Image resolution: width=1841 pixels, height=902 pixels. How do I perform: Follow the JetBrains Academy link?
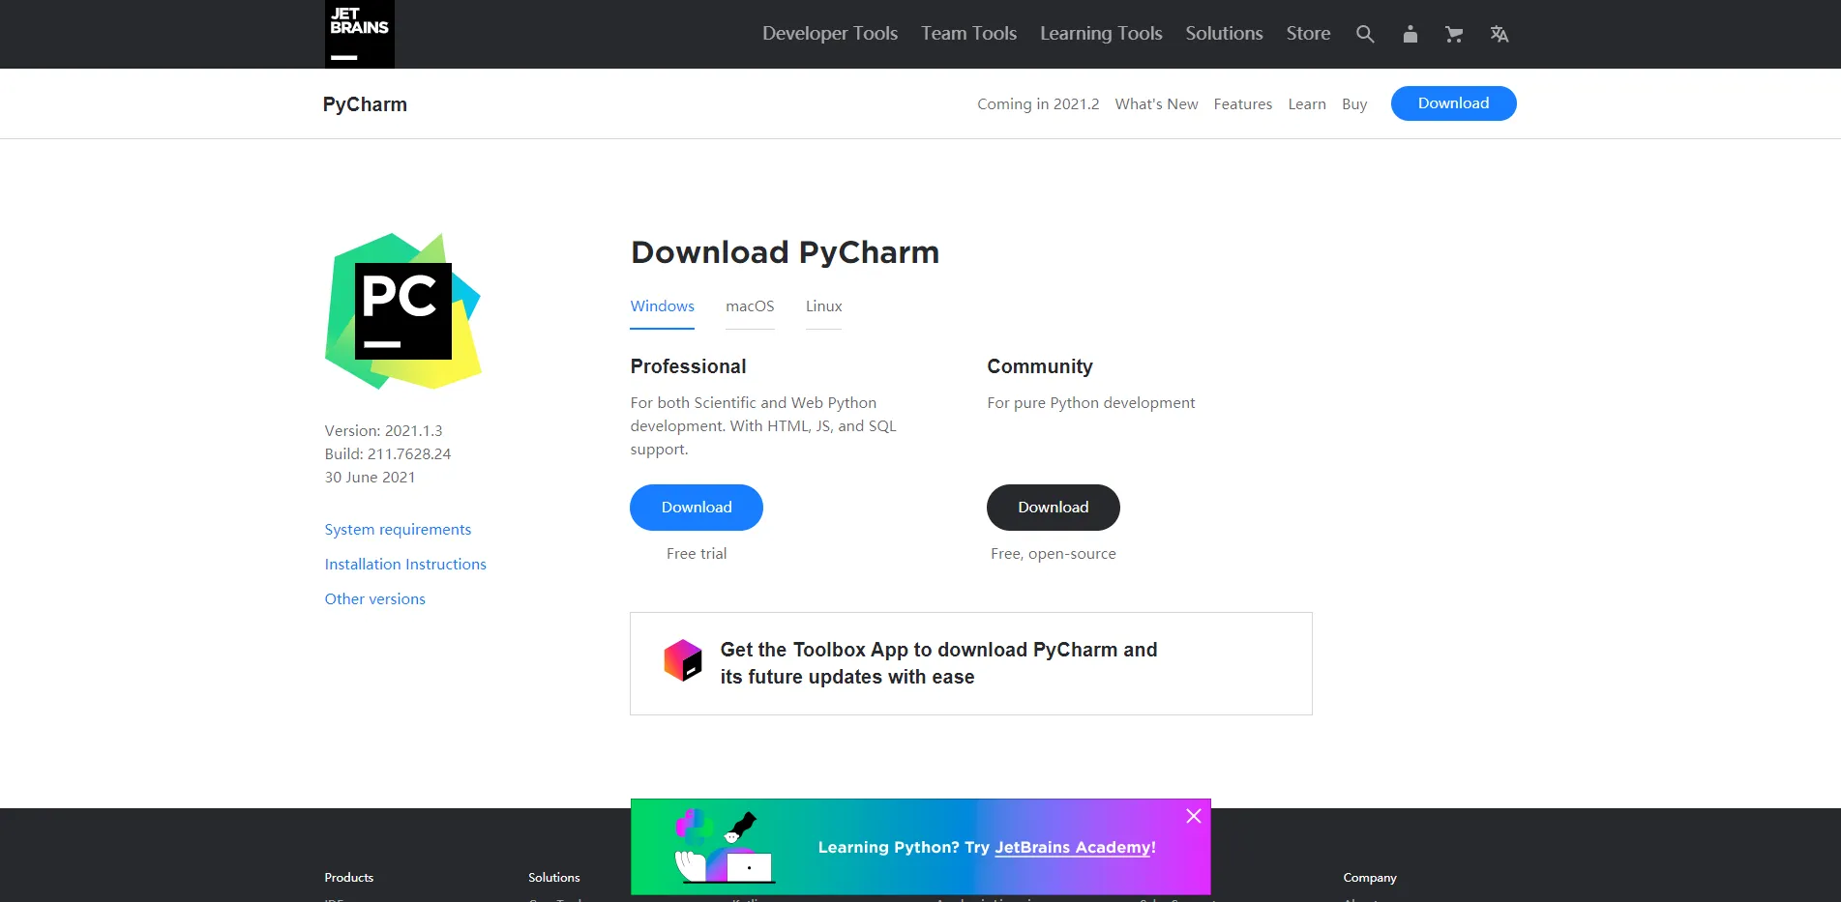[x=1073, y=848]
